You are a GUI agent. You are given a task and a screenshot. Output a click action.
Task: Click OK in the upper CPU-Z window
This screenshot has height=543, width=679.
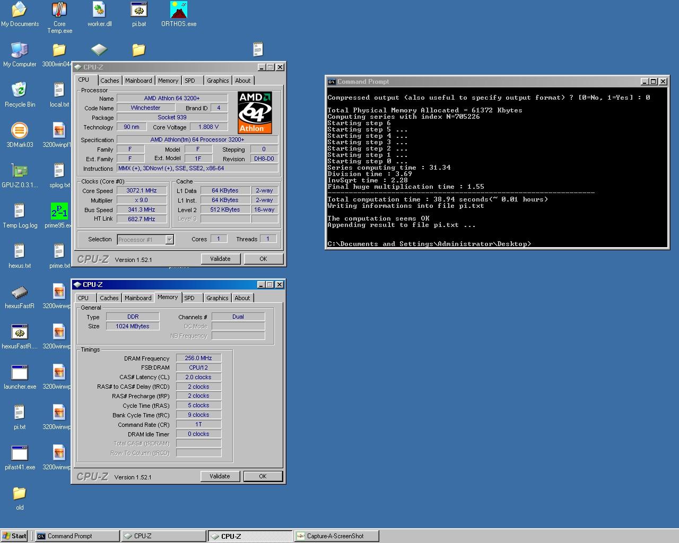pyautogui.click(x=263, y=259)
